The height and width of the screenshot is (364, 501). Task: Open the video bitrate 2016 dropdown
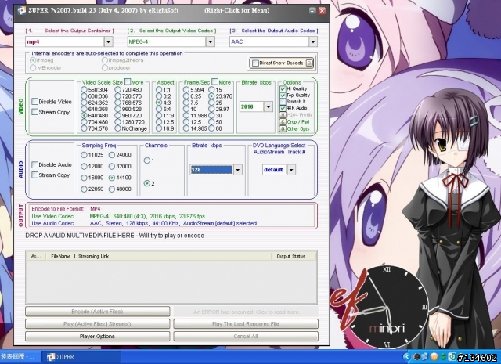pos(269,106)
